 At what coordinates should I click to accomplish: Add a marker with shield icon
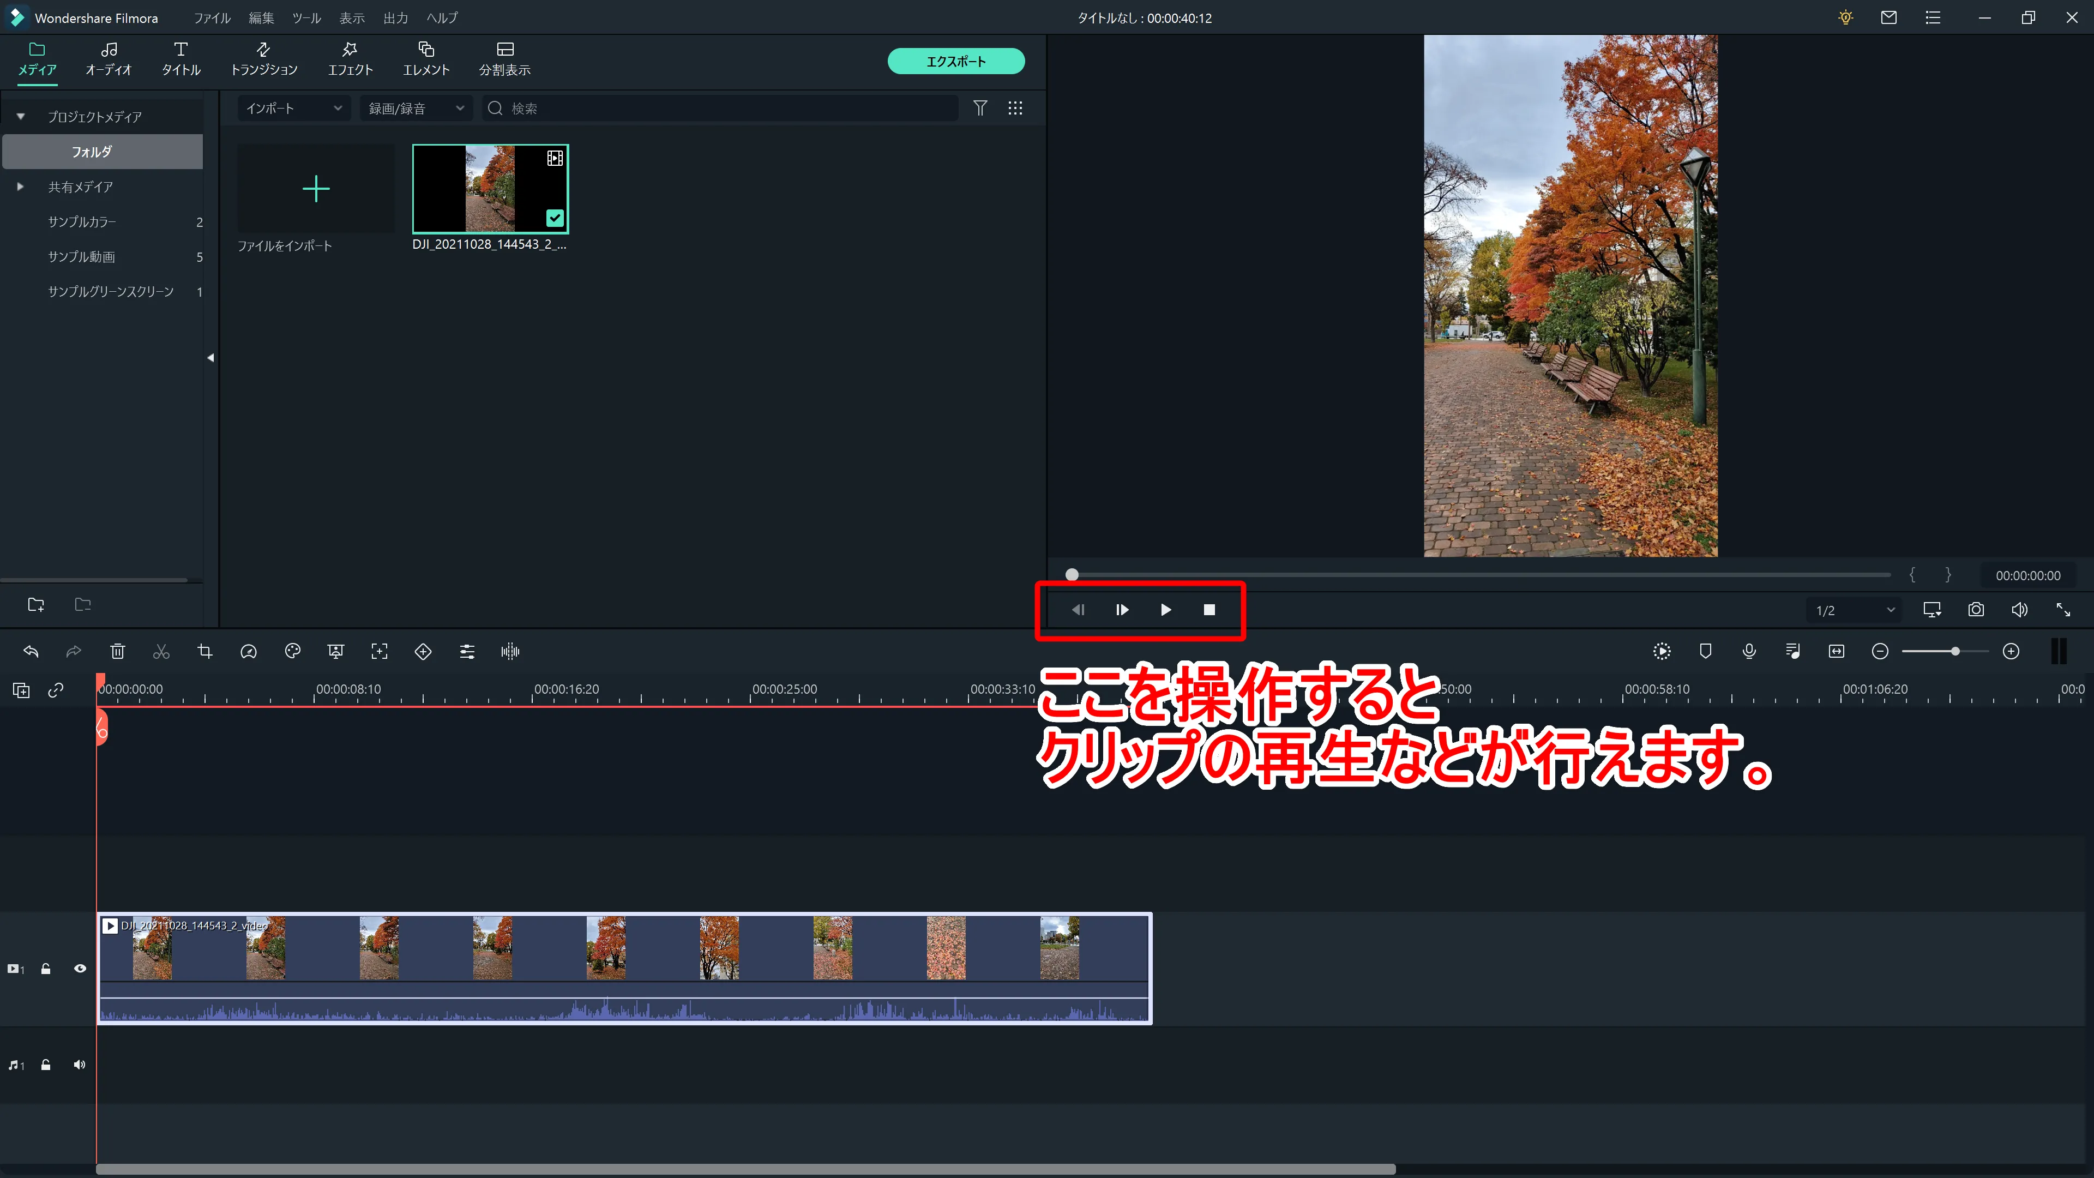[1705, 651]
